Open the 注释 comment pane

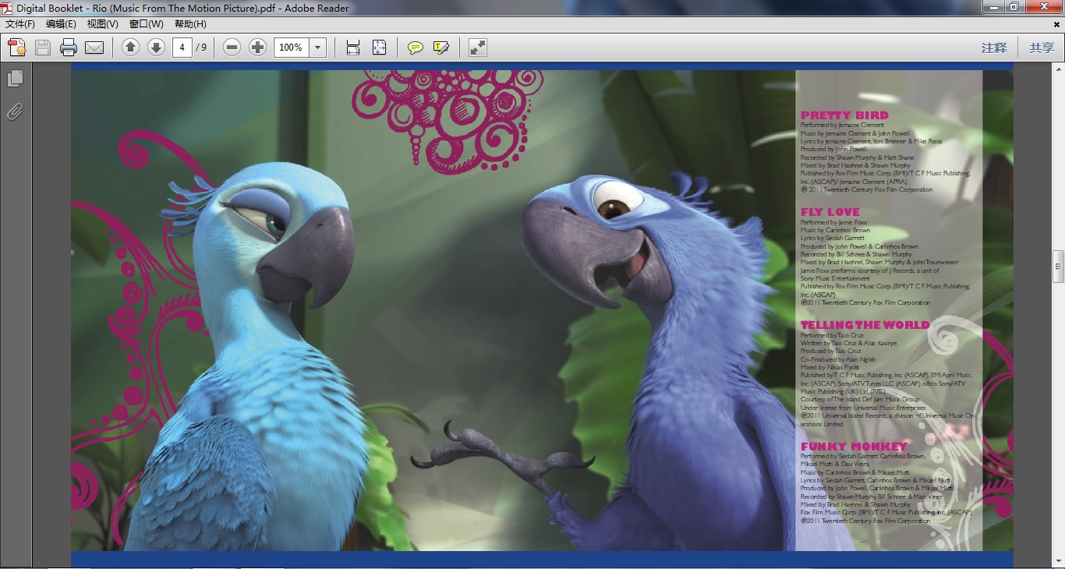994,48
